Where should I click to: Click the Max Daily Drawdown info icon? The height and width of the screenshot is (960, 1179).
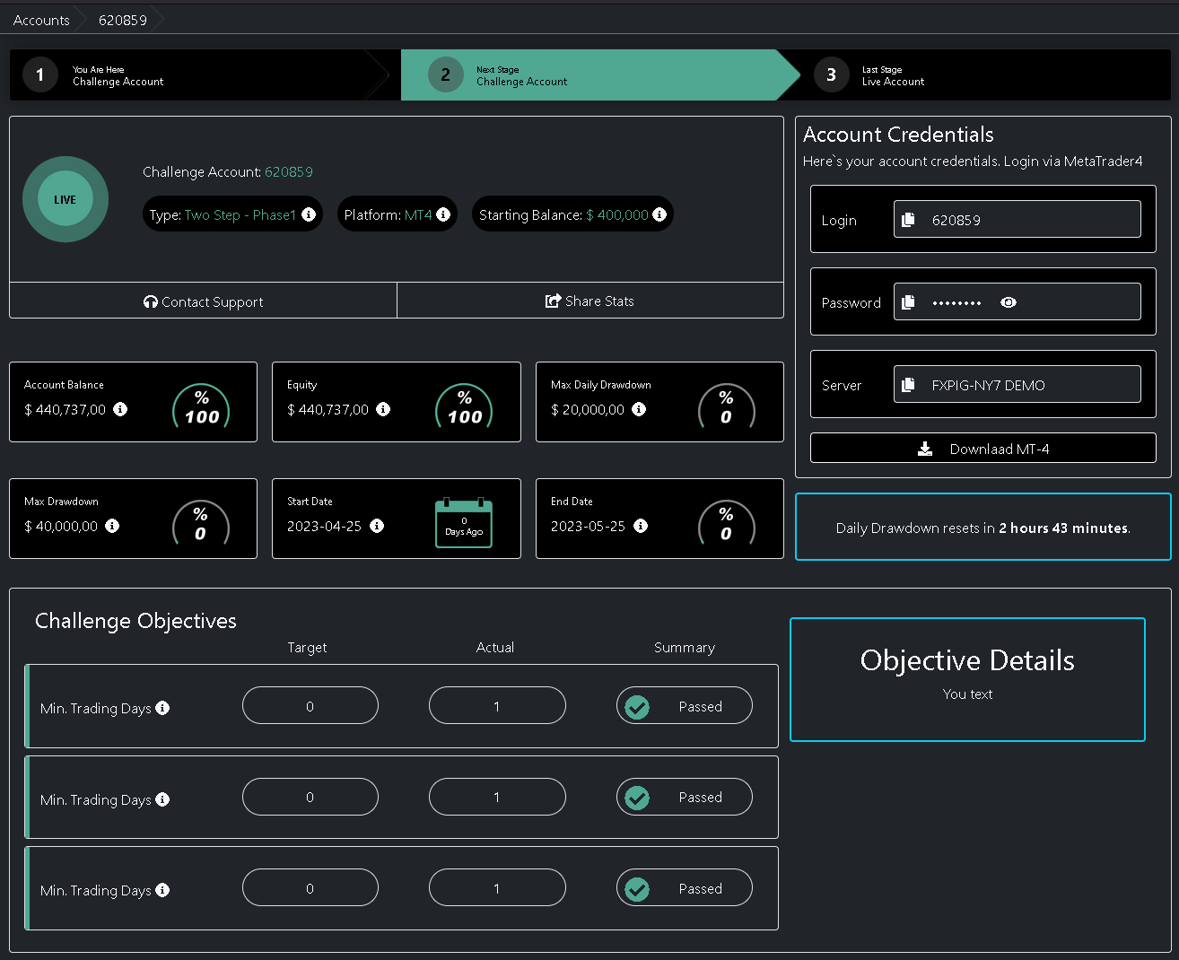639,410
